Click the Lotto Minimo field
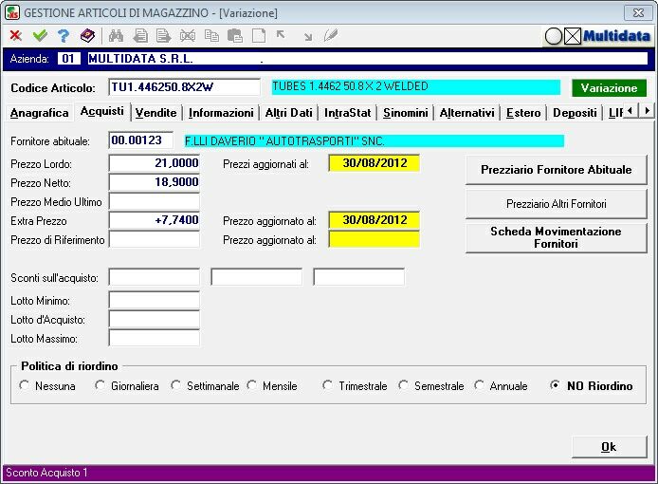 point(154,300)
